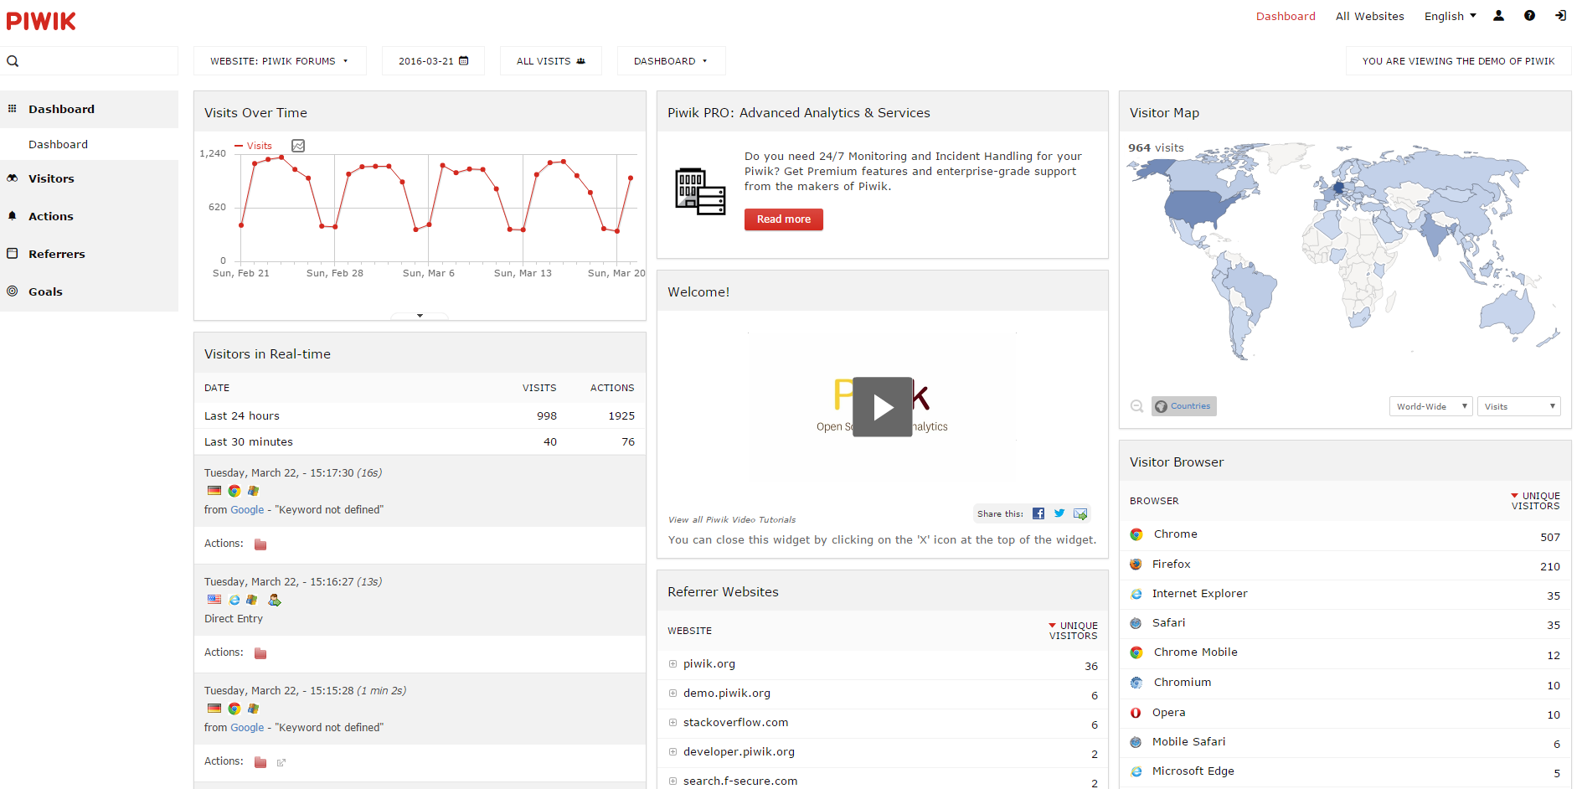Share the video via email icon
The height and width of the screenshot is (789, 1582).
coord(1080,513)
